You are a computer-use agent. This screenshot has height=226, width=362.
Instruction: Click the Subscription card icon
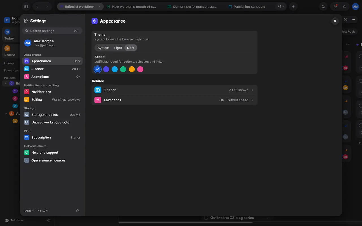27,138
